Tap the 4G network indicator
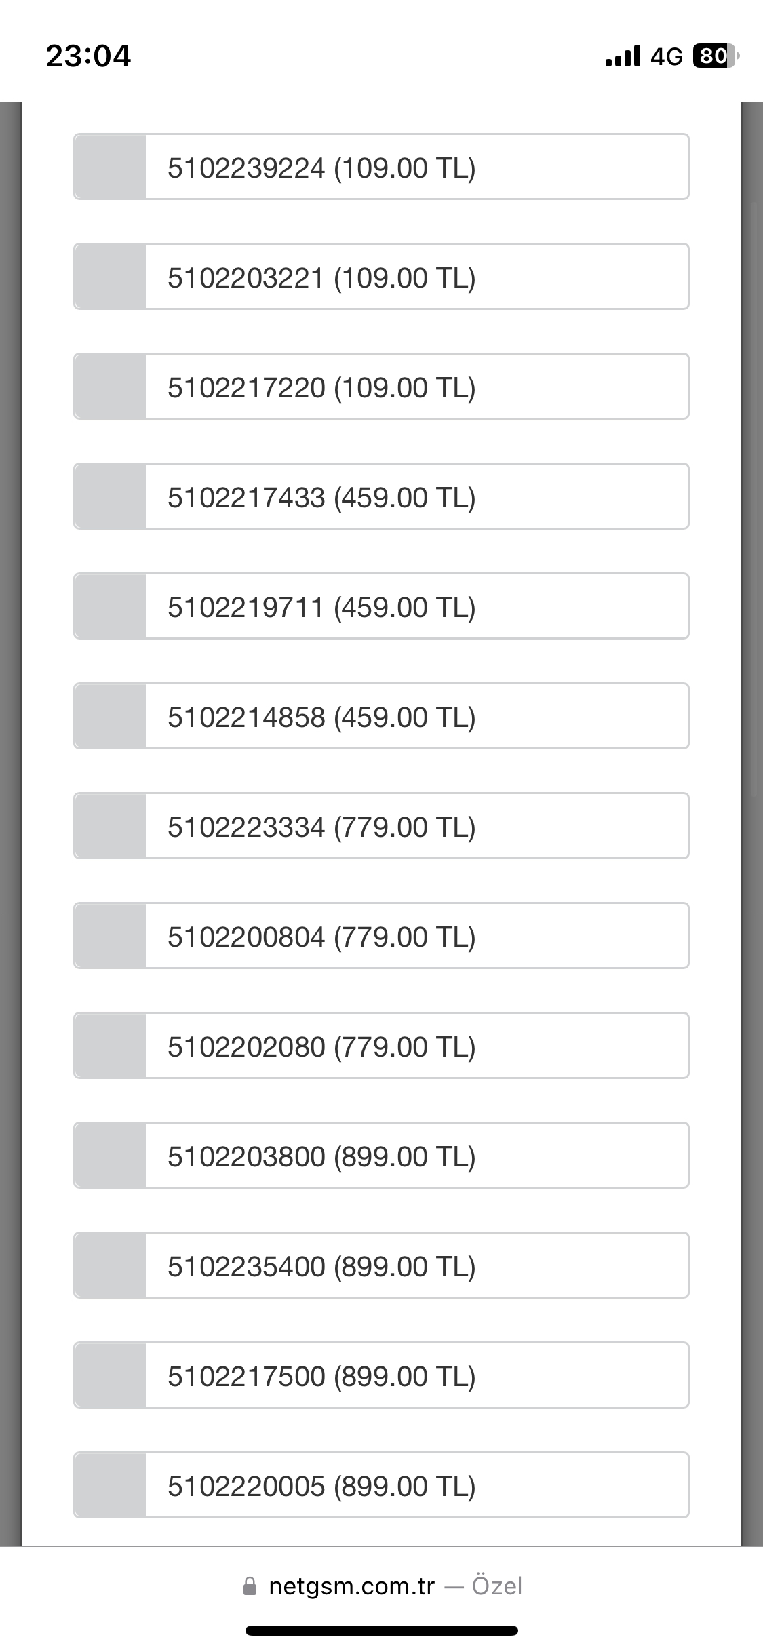Viewport: 763px width, 1652px height. 667,56
